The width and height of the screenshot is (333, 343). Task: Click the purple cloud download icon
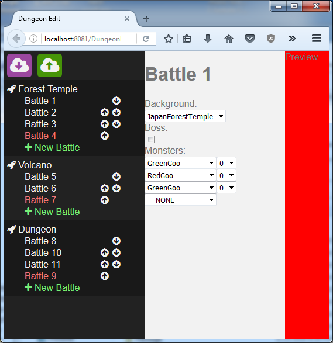coord(19,65)
